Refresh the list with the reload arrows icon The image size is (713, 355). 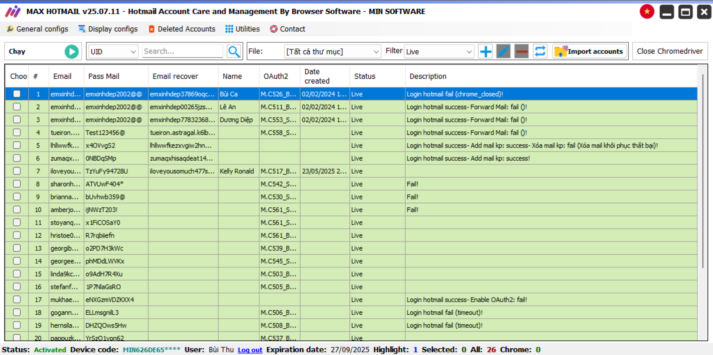tap(540, 51)
